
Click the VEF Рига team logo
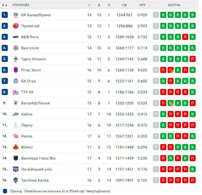[x=16, y=37]
